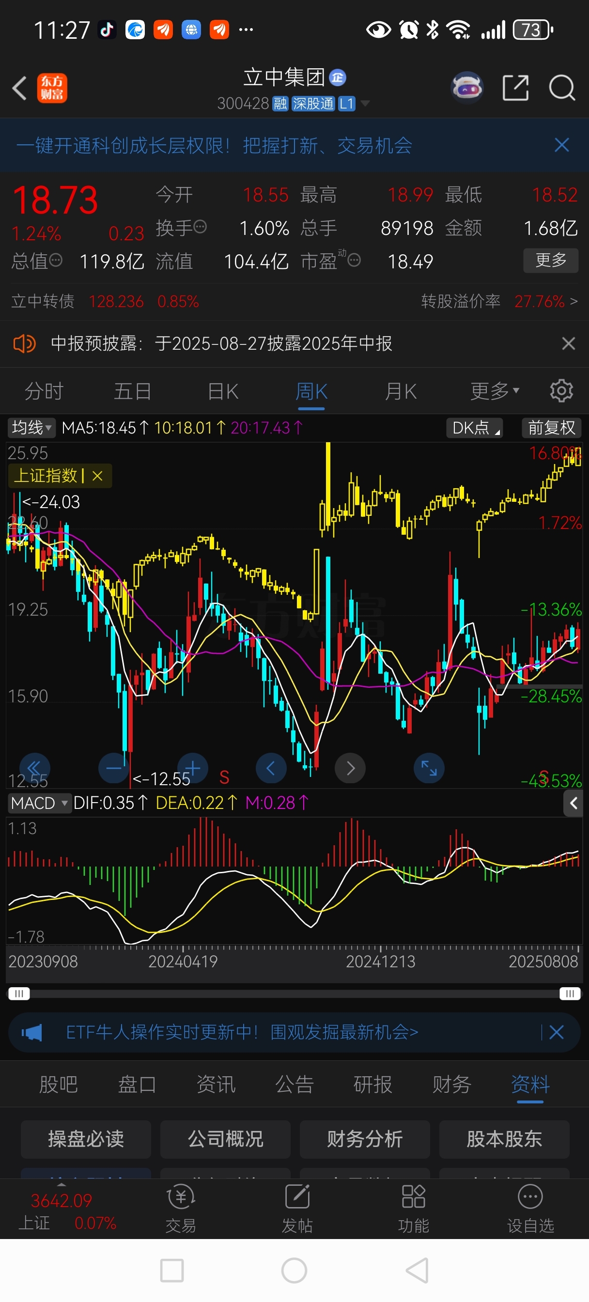Tap the info icon beside 总值

56,260
